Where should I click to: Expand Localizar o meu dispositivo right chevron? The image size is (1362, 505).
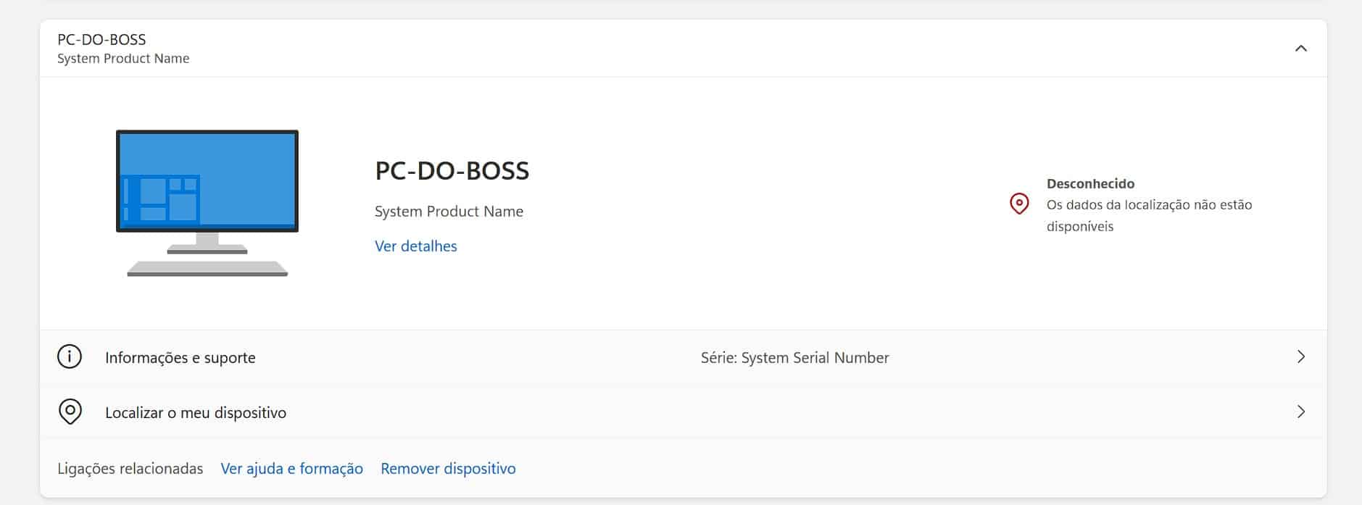tap(1300, 412)
